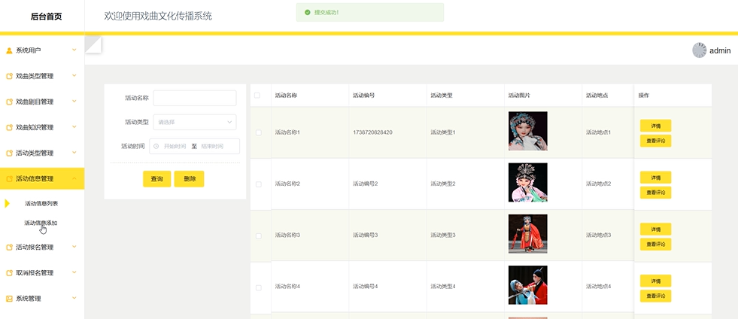Image resolution: width=738 pixels, height=319 pixels.
Task: Expand the 活动报名管理 chevron
Action: [74, 247]
